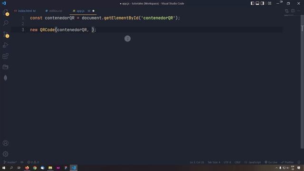304x171 pixels.
Task: Click the 'QRCode' class name in code
Action: pos(47,29)
